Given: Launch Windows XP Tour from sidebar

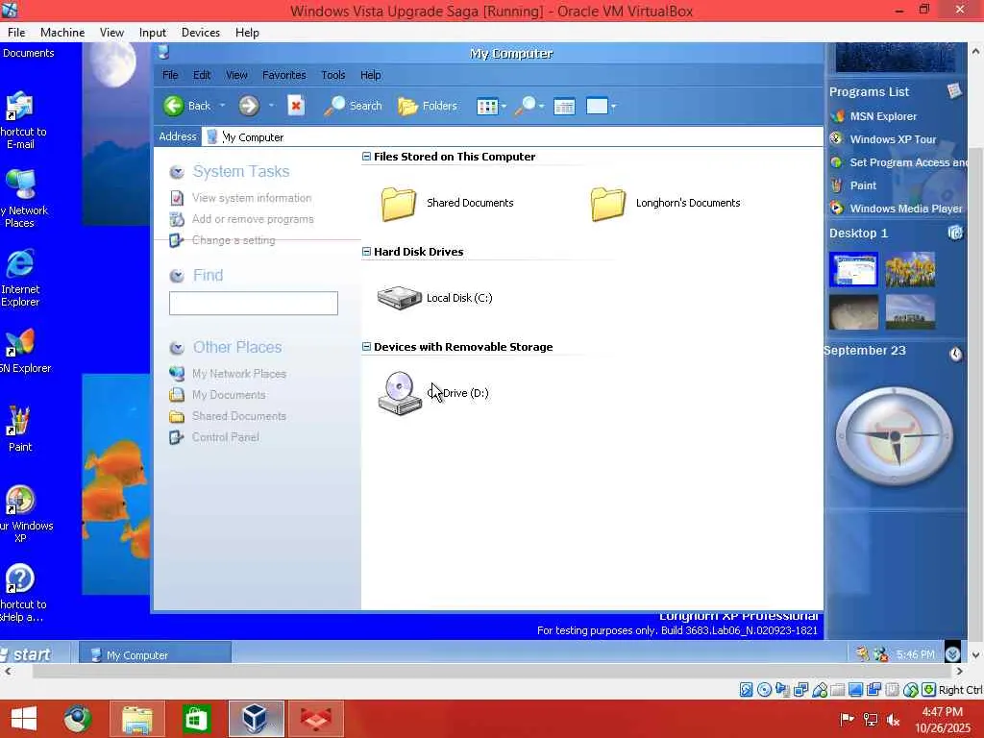Looking at the screenshot, I should click(893, 139).
